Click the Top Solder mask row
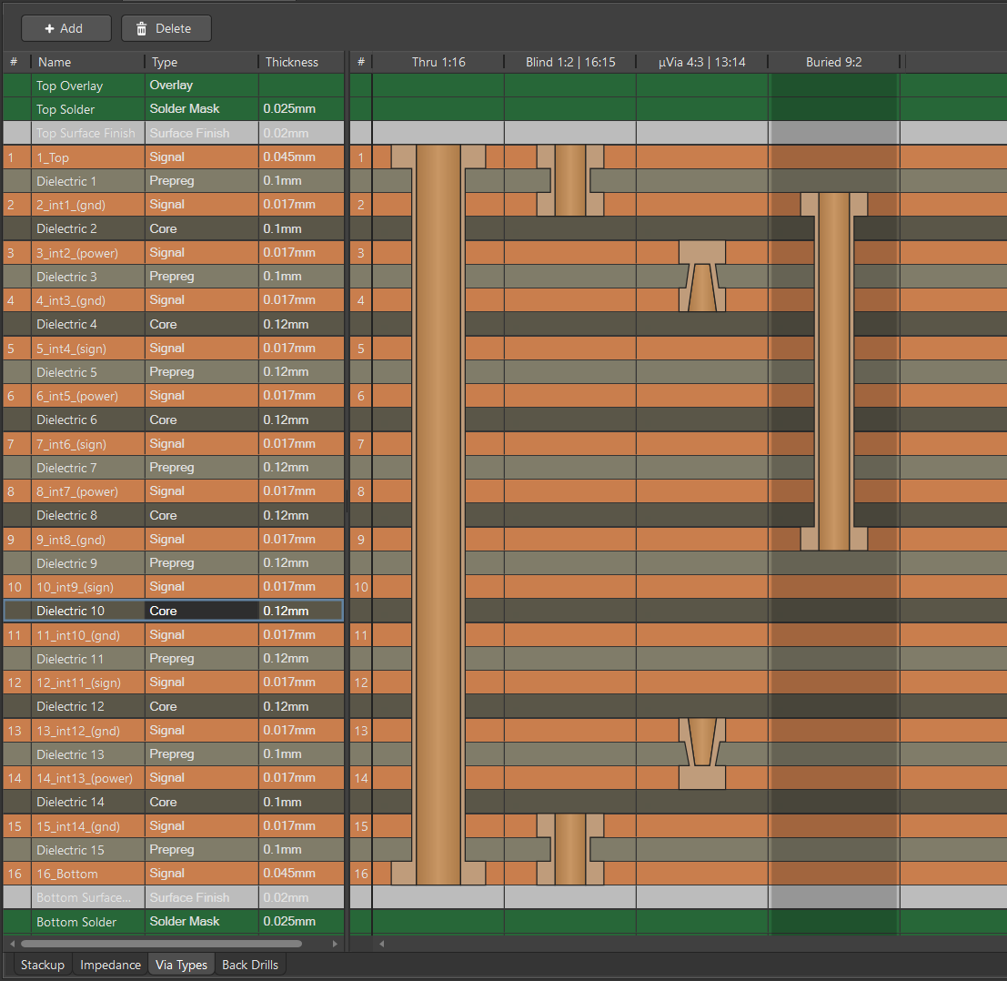This screenshot has height=981, width=1007. point(87,109)
